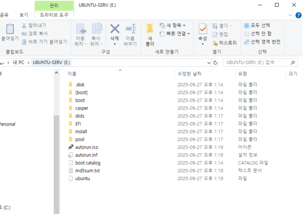Screen dimensions: 303x214
Task: Switch to the View (보기) tab
Action: pos(24,14)
